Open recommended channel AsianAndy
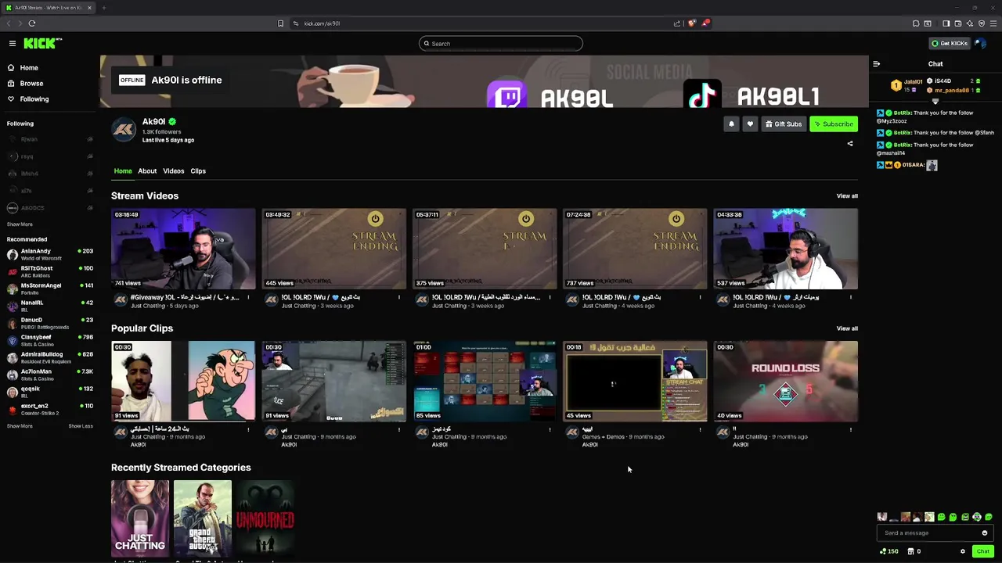Image resolution: width=1002 pixels, height=563 pixels. [50, 254]
